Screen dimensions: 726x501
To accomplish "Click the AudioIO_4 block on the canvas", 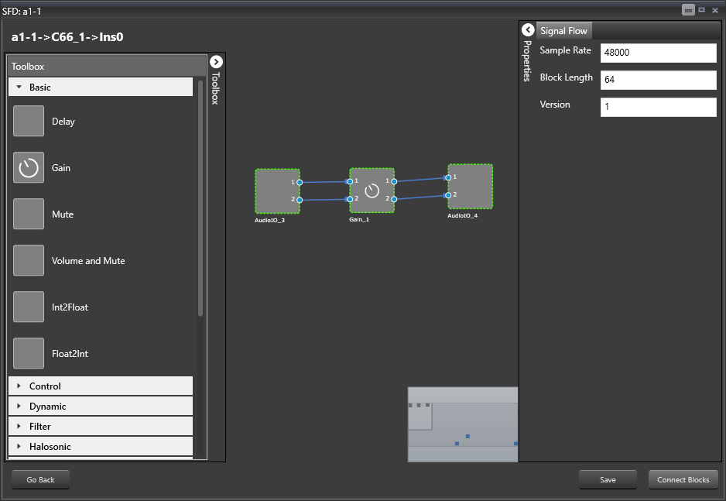I will click(x=471, y=187).
